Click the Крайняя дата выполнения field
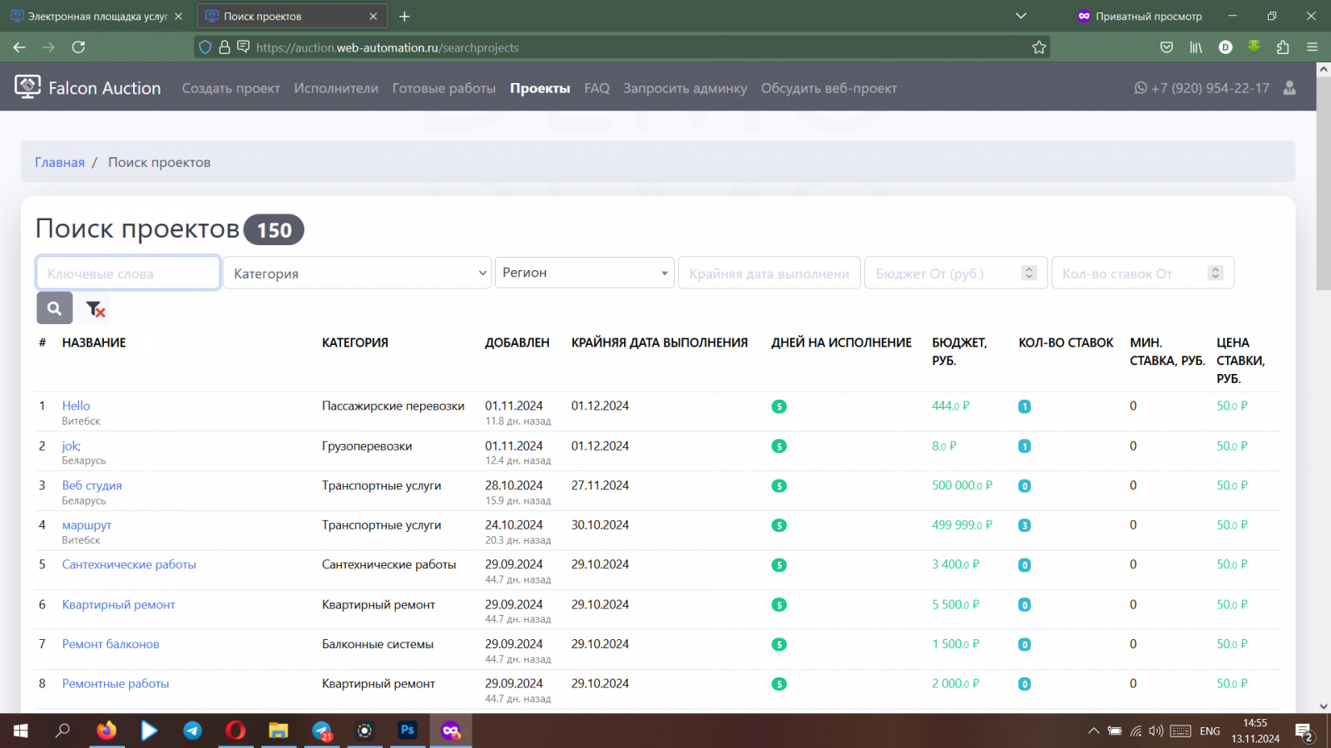1331x748 pixels. (769, 273)
